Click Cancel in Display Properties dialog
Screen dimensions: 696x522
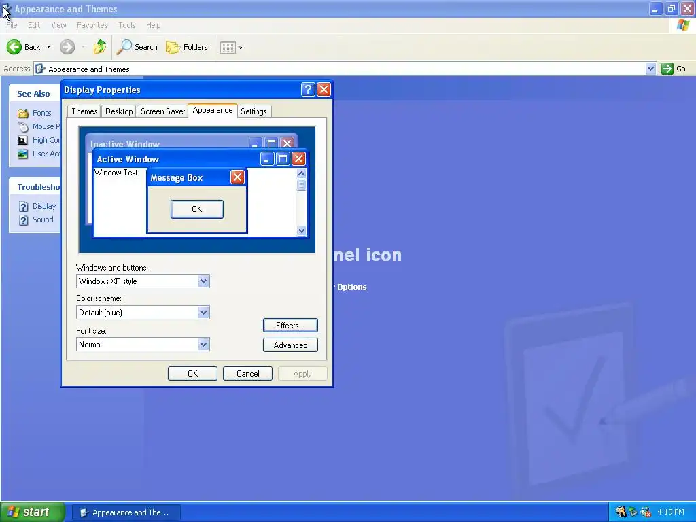(247, 374)
